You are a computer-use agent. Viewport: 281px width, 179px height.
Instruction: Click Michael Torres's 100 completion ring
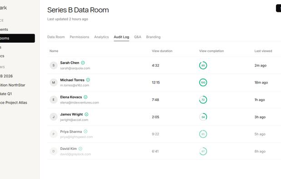(x=203, y=83)
